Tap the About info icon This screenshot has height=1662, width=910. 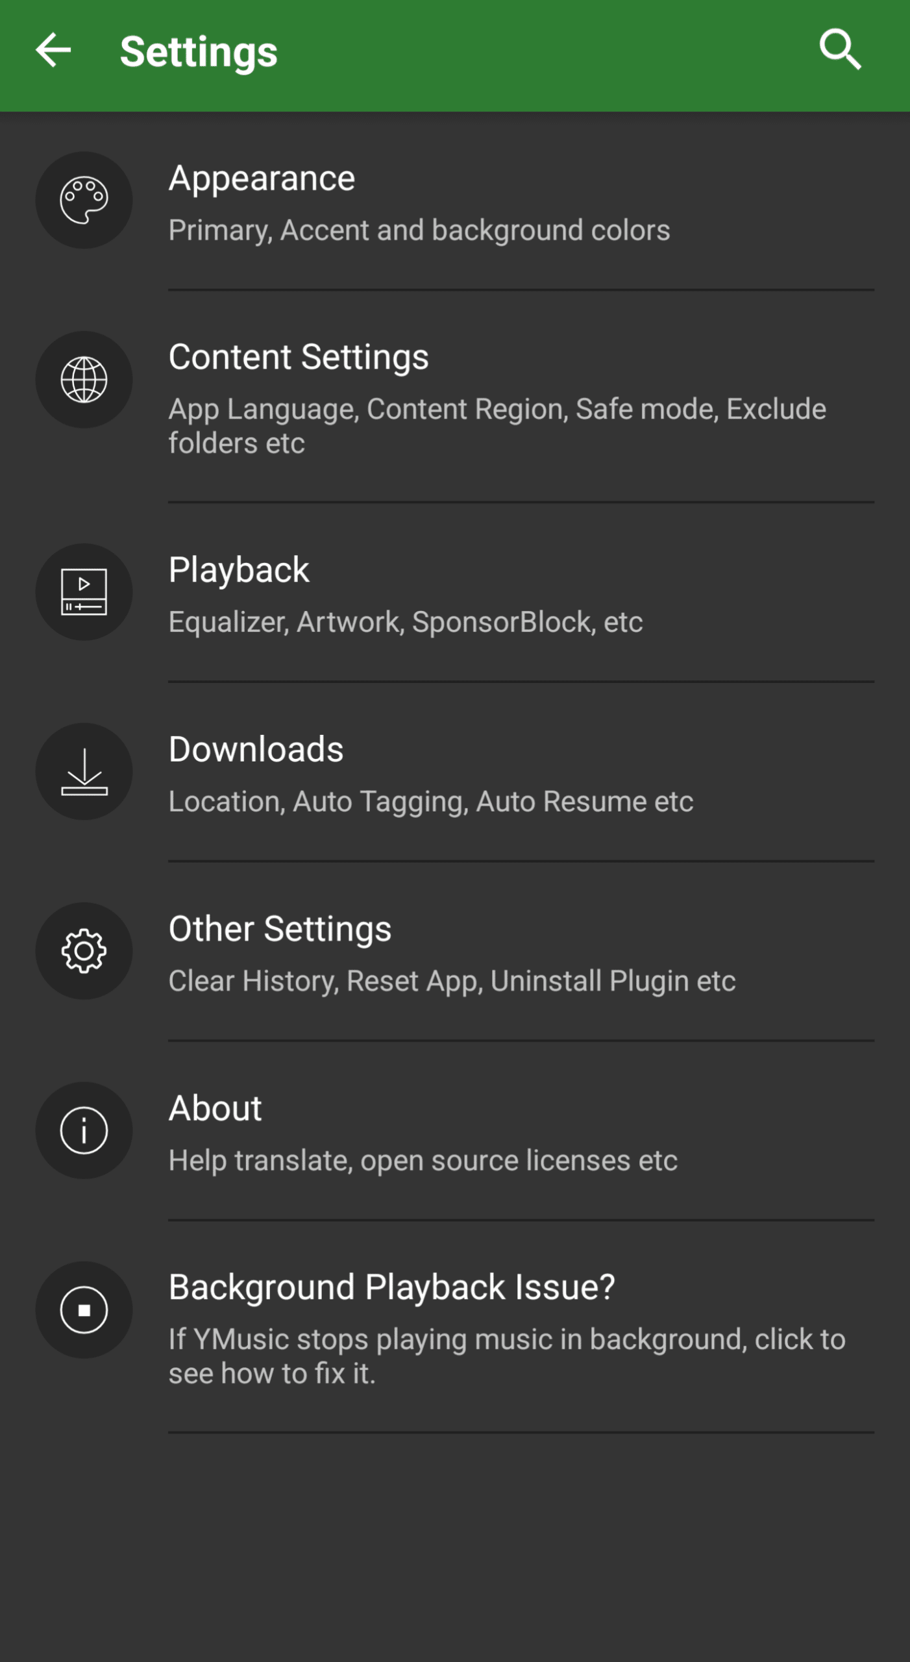tap(84, 1130)
